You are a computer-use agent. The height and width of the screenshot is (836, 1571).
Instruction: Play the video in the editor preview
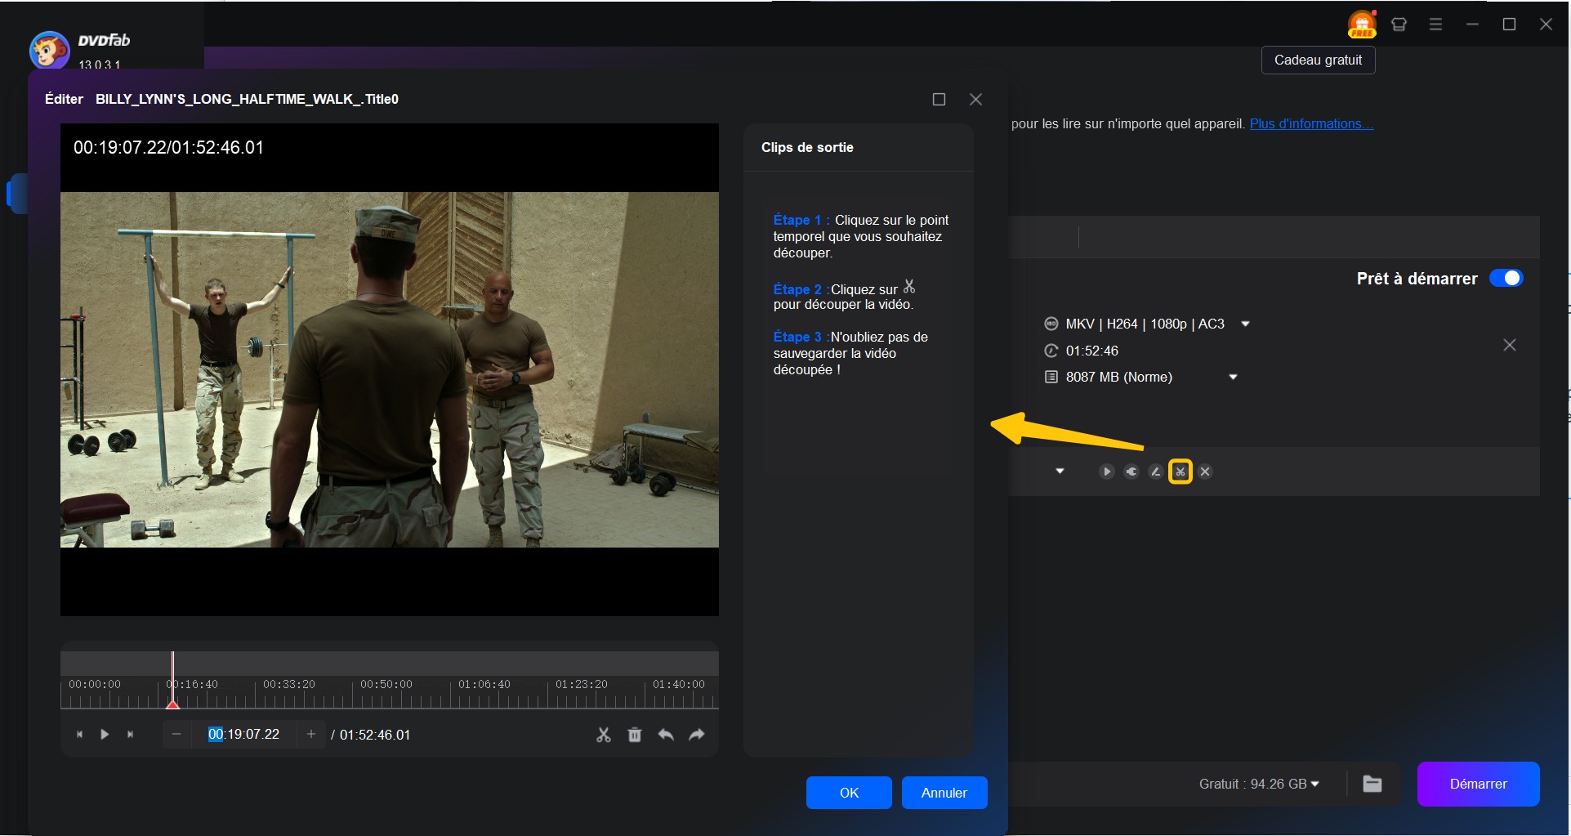[105, 735]
